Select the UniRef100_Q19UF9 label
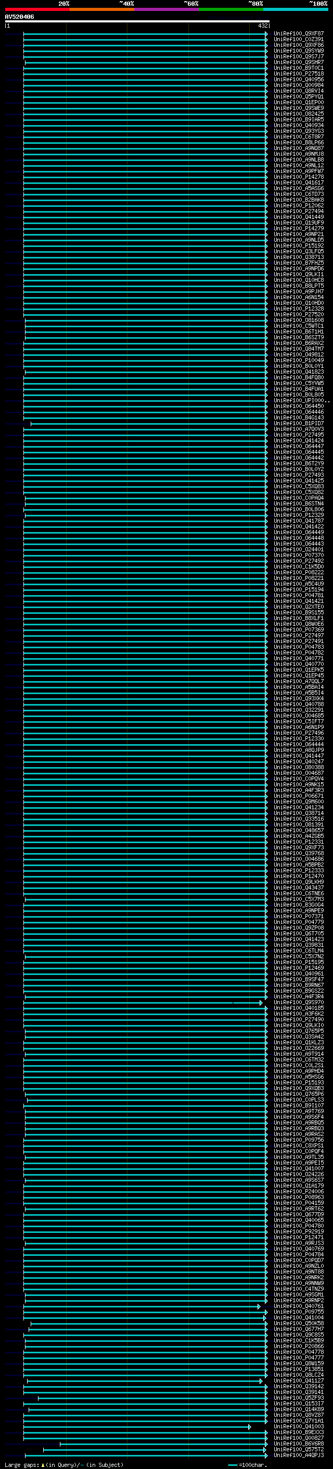This screenshot has width=333, height=1469. point(299,223)
